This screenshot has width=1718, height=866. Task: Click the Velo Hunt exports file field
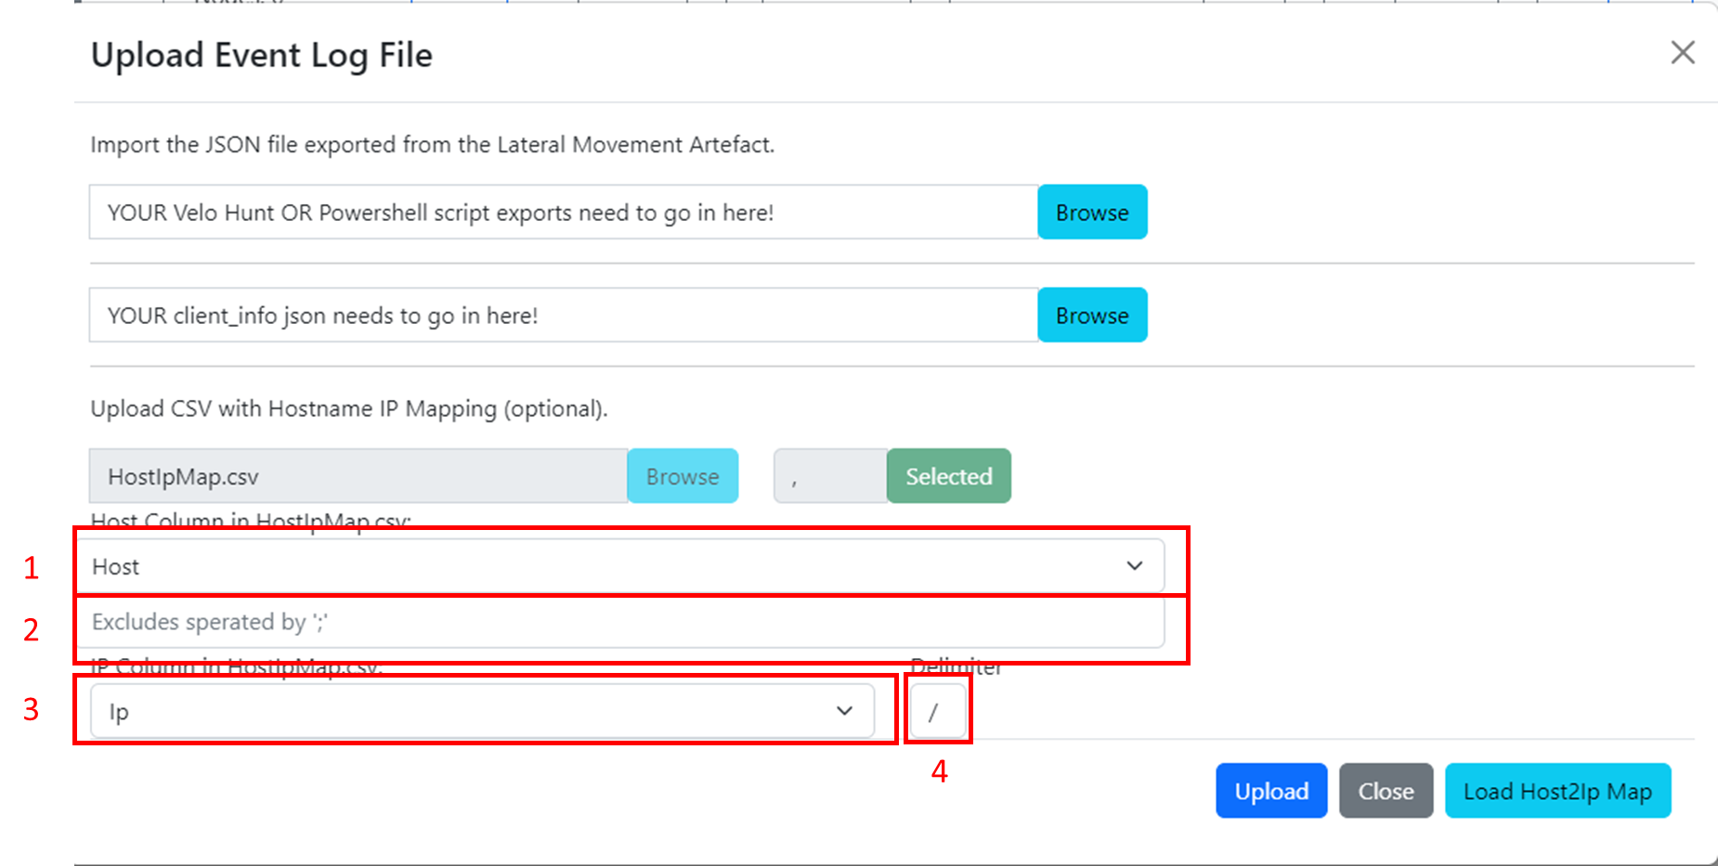tap(563, 213)
